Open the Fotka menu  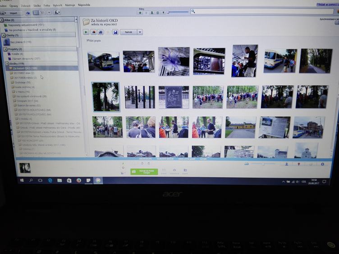coord(47,5)
